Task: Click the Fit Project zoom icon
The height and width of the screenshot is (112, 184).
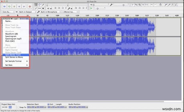Action: pos(176,5)
